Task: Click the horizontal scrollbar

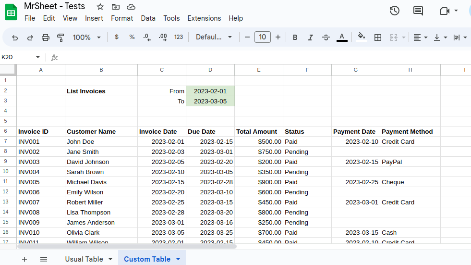Action: pos(127,246)
